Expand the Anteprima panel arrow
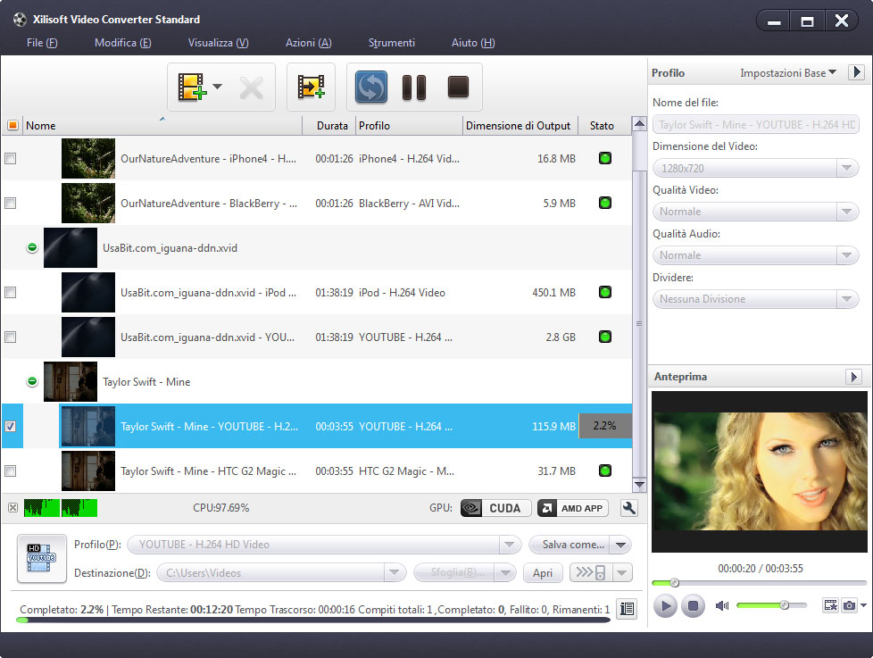Viewport: 873px width, 658px height. tap(854, 377)
